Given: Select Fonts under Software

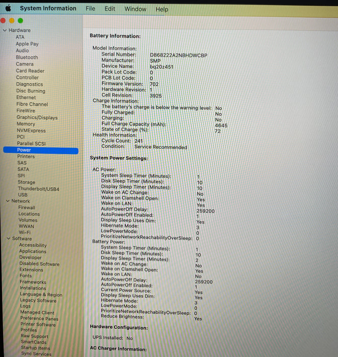Looking at the screenshot, I should click(x=25, y=275).
